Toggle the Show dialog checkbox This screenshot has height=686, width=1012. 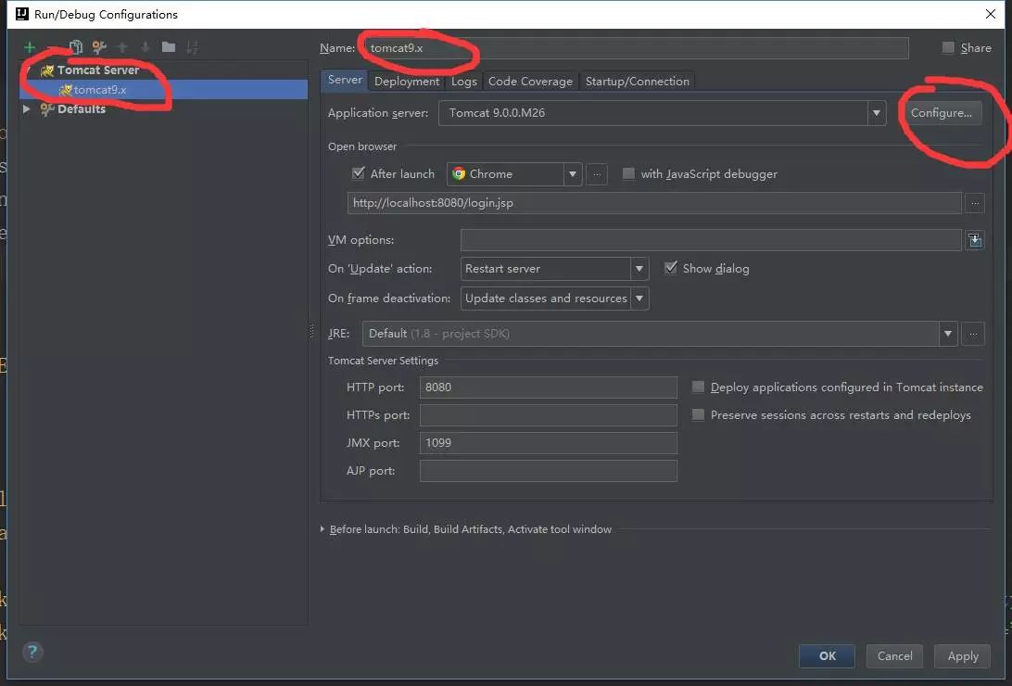tap(671, 268)
